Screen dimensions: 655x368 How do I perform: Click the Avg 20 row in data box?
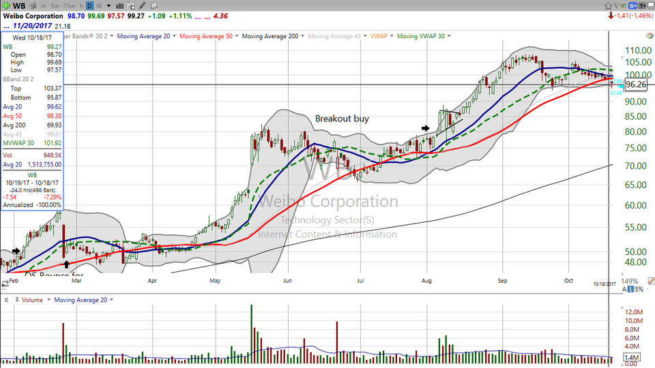pos(32,107)
